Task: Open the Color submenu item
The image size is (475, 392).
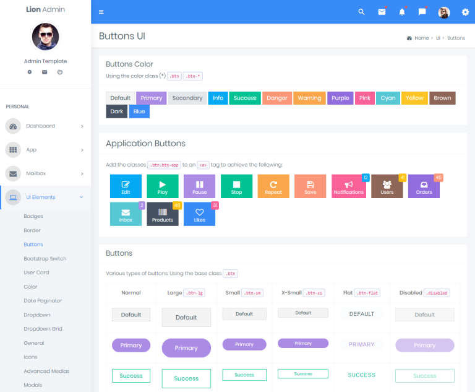Action: point(30,287)
